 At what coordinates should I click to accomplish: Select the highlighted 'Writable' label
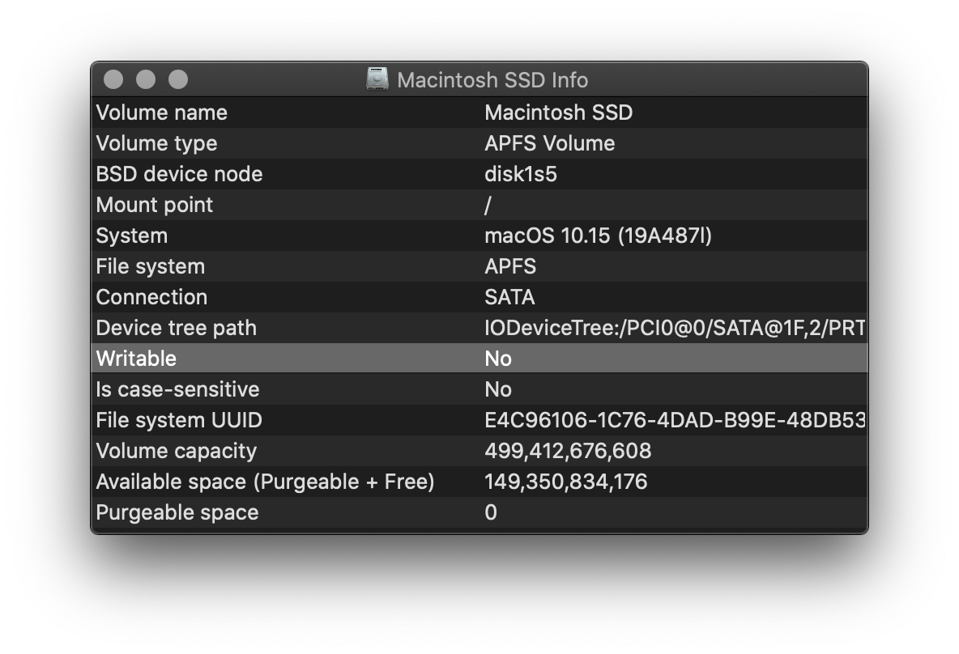coord(136,359)
